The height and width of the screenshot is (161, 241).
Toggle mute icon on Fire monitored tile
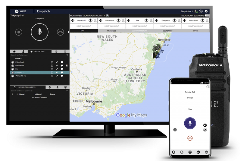pyautogui.click(x=151, y=21)
